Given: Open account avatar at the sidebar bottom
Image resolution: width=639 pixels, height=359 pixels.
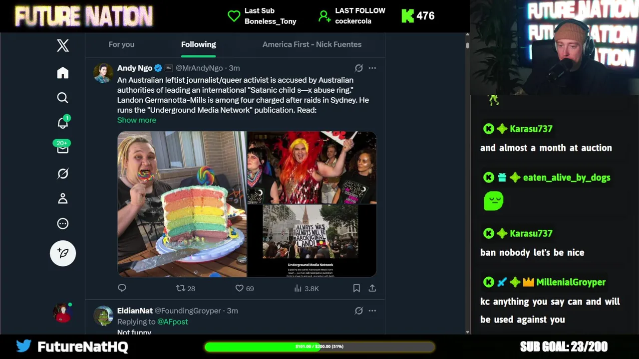Looking at the screenshot, I should point(62,313).
